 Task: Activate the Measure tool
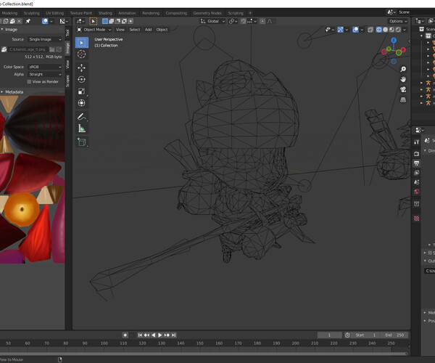[x=81, y=129]
